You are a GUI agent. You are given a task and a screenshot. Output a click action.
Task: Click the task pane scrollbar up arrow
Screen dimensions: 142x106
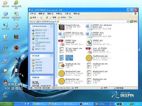[x=56, y=24]
